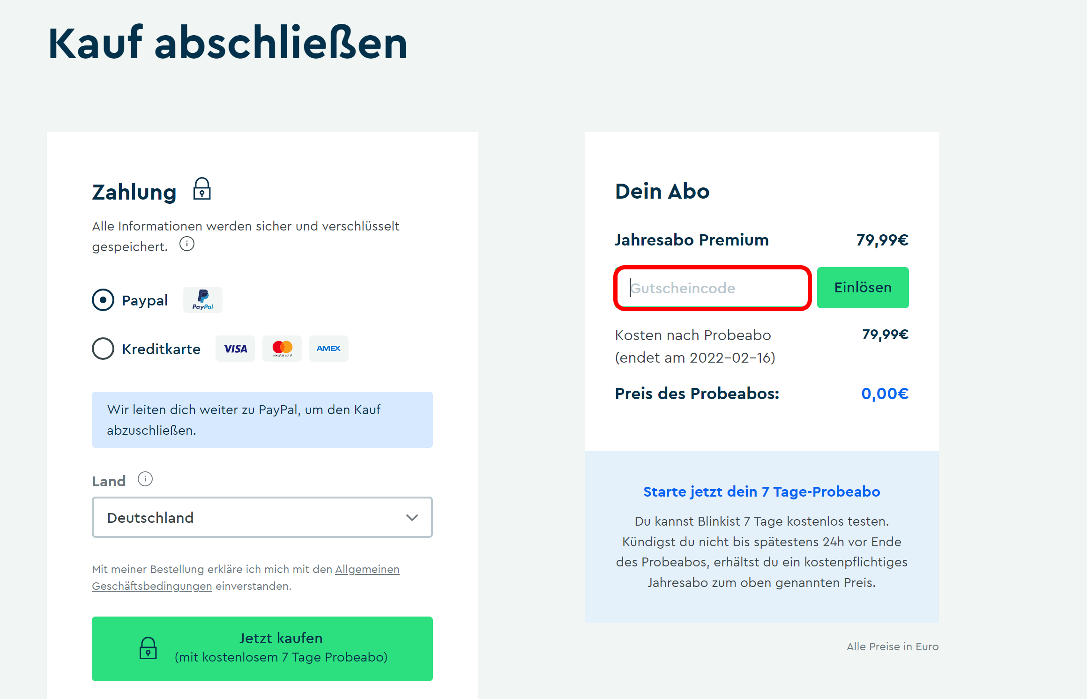The width and height of the screenshot is (1087, 699).
Task: Click the PayPal logo badge
Action: 203,300
